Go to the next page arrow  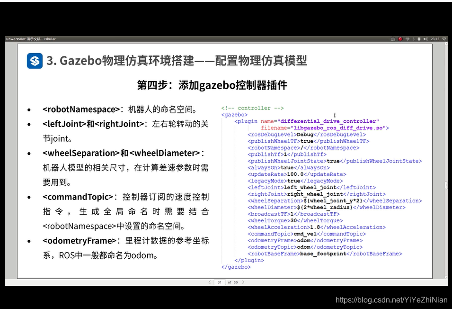(x=243, y=282)
